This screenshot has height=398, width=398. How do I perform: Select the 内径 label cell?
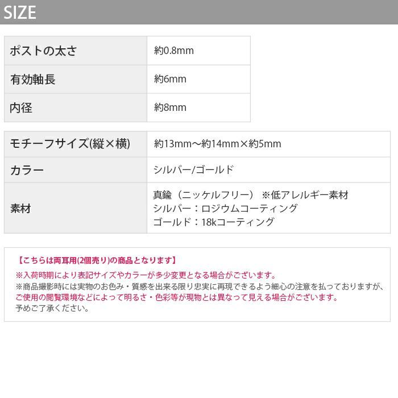point(76,107)
